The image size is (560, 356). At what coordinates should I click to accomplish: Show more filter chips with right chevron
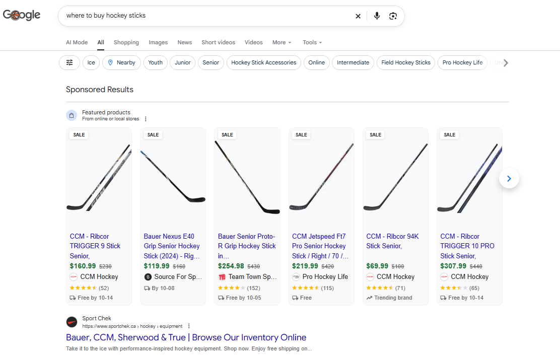coord(505,63)
